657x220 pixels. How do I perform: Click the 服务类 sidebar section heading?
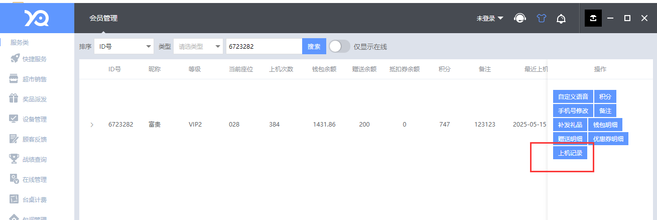[20, 43]
